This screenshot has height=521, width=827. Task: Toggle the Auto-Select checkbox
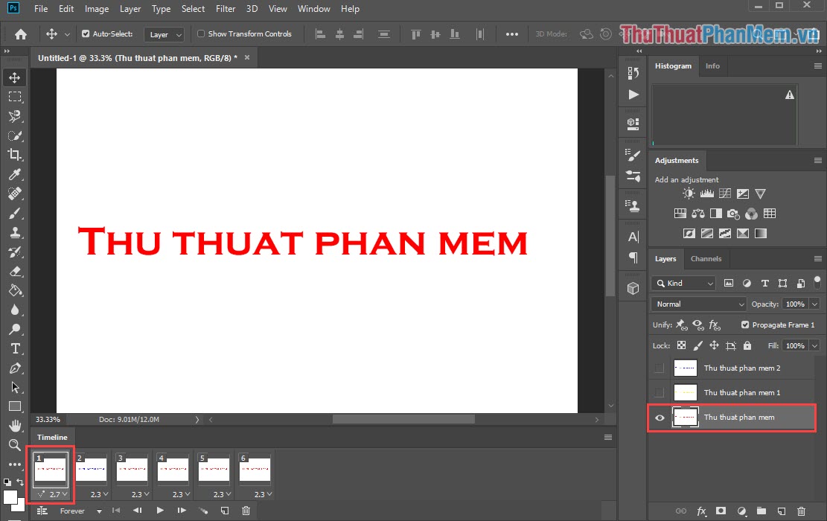pos(86,33)
